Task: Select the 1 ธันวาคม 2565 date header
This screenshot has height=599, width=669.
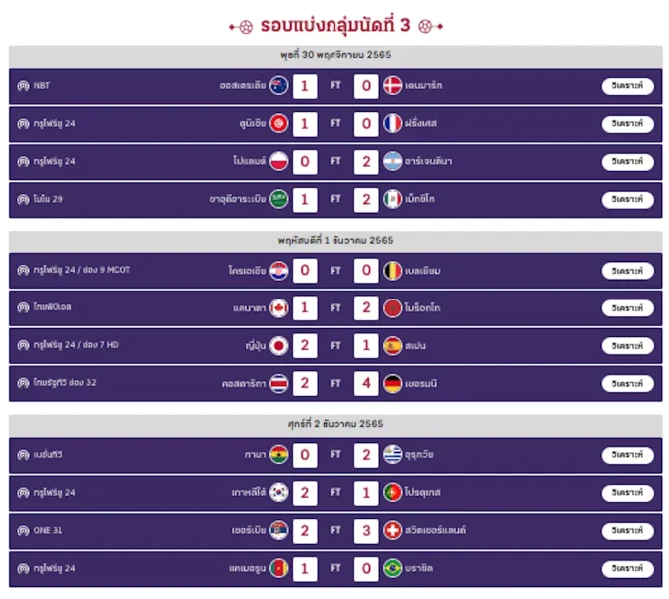Action: [x=335, y=241]
